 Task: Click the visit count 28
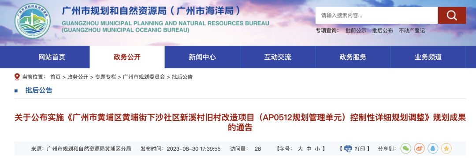click(x=258, y=149)
